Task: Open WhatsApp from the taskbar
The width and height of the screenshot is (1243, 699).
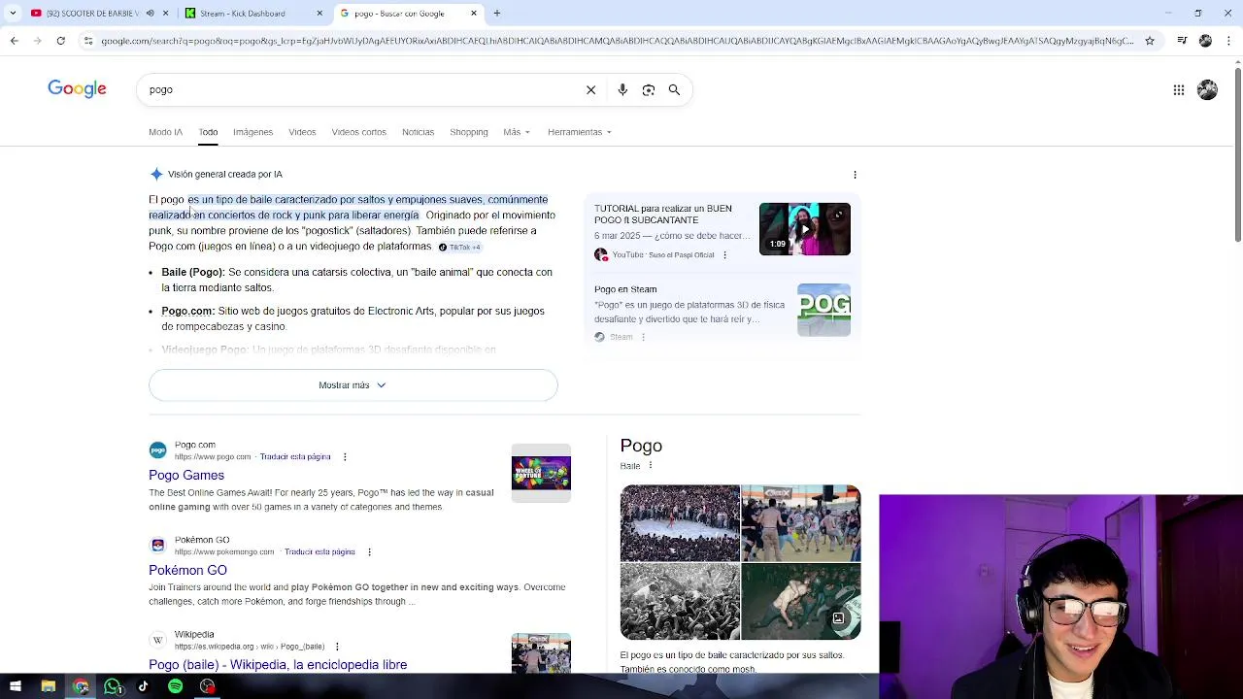Action: [x=112, y=687]
